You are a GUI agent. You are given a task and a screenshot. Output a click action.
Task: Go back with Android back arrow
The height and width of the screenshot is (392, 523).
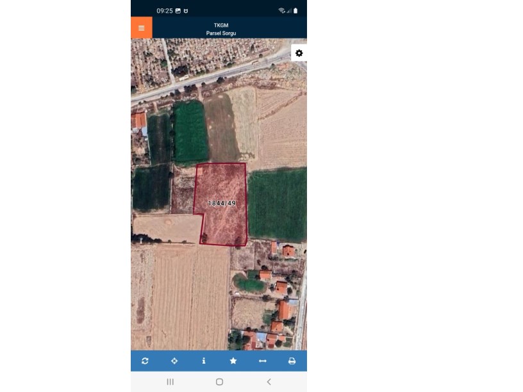269,382
